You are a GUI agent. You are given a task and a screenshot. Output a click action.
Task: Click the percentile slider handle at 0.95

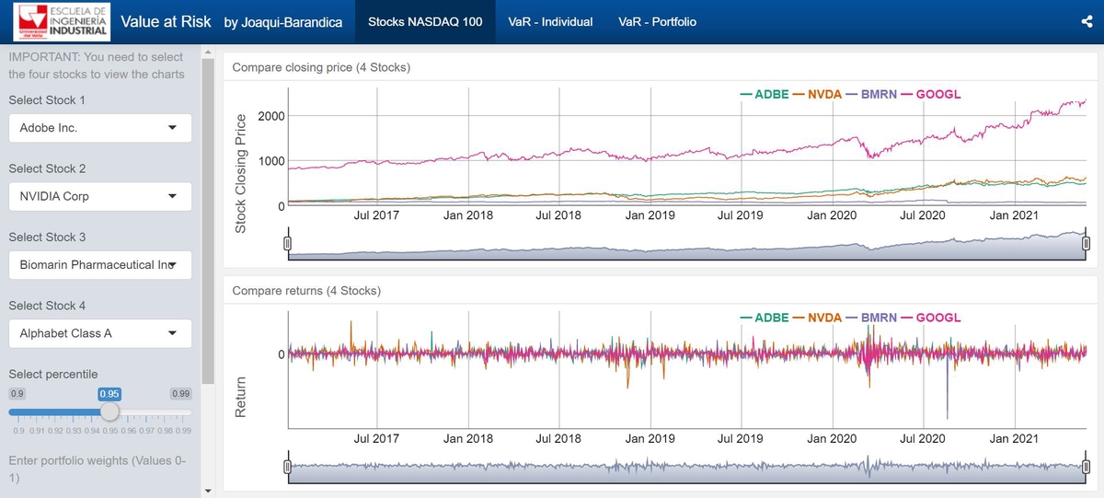109,411
